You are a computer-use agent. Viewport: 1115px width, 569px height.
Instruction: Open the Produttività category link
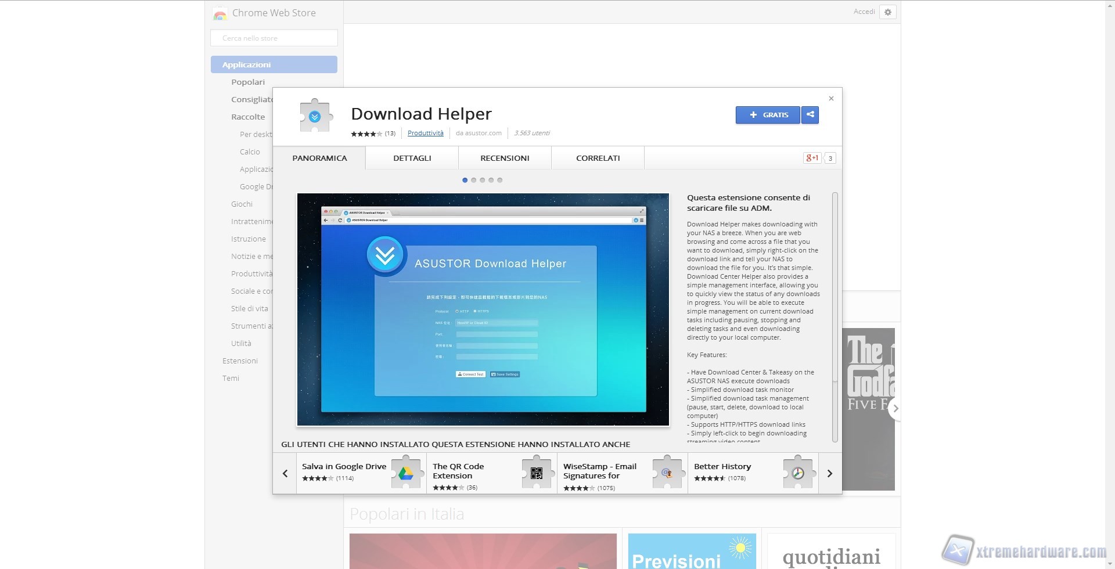pyautogui.click(x=425, y=133)
